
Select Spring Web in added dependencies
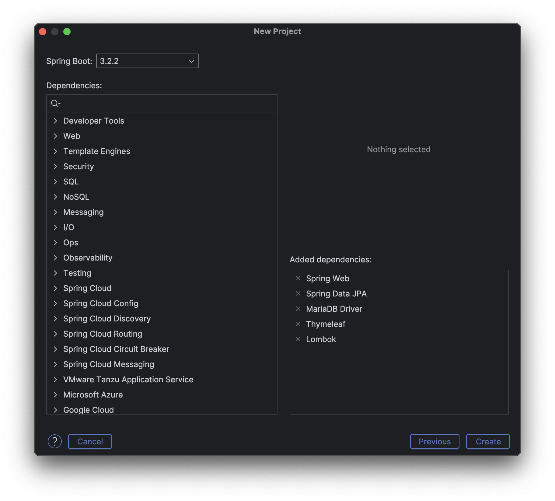pos(328,278)
